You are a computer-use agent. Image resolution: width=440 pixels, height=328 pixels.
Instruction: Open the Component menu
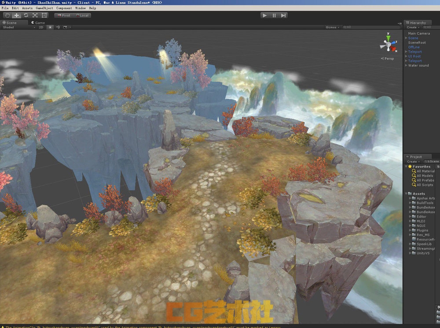click(x=64, y=8)
